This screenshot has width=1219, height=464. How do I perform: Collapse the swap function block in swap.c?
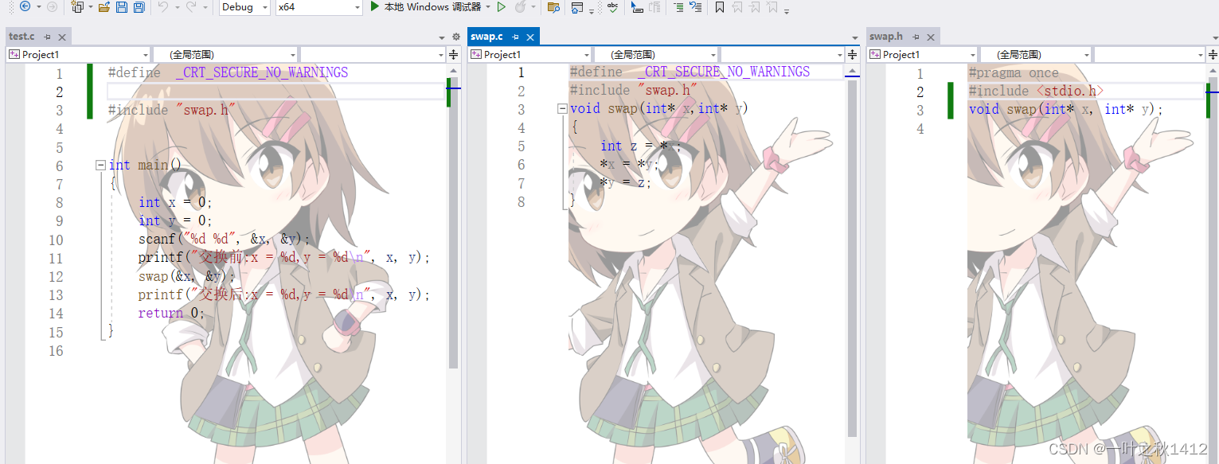pyautogui.click(x=562, y=109)
